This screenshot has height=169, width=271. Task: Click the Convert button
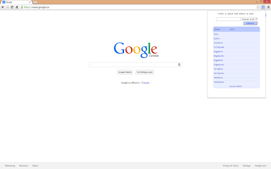(250, 23)
